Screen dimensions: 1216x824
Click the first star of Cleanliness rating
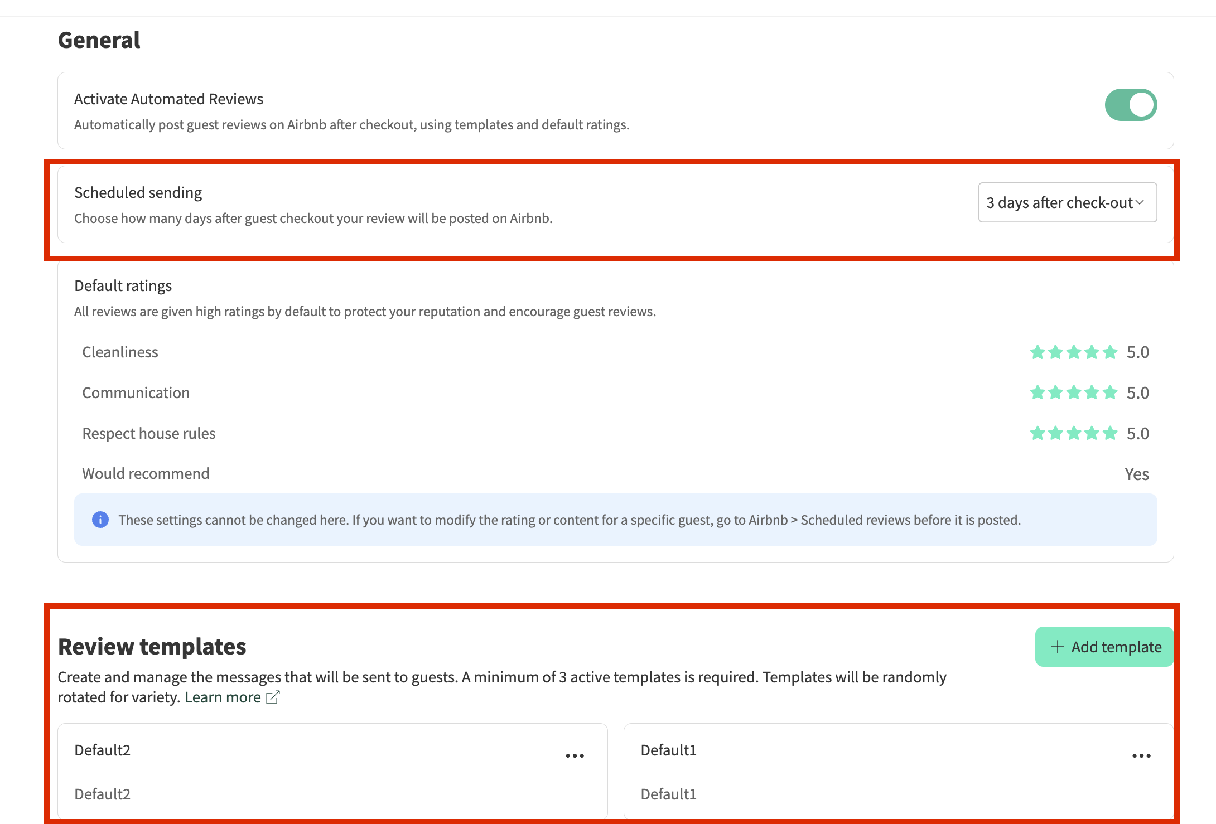[x=1037, y=352]
